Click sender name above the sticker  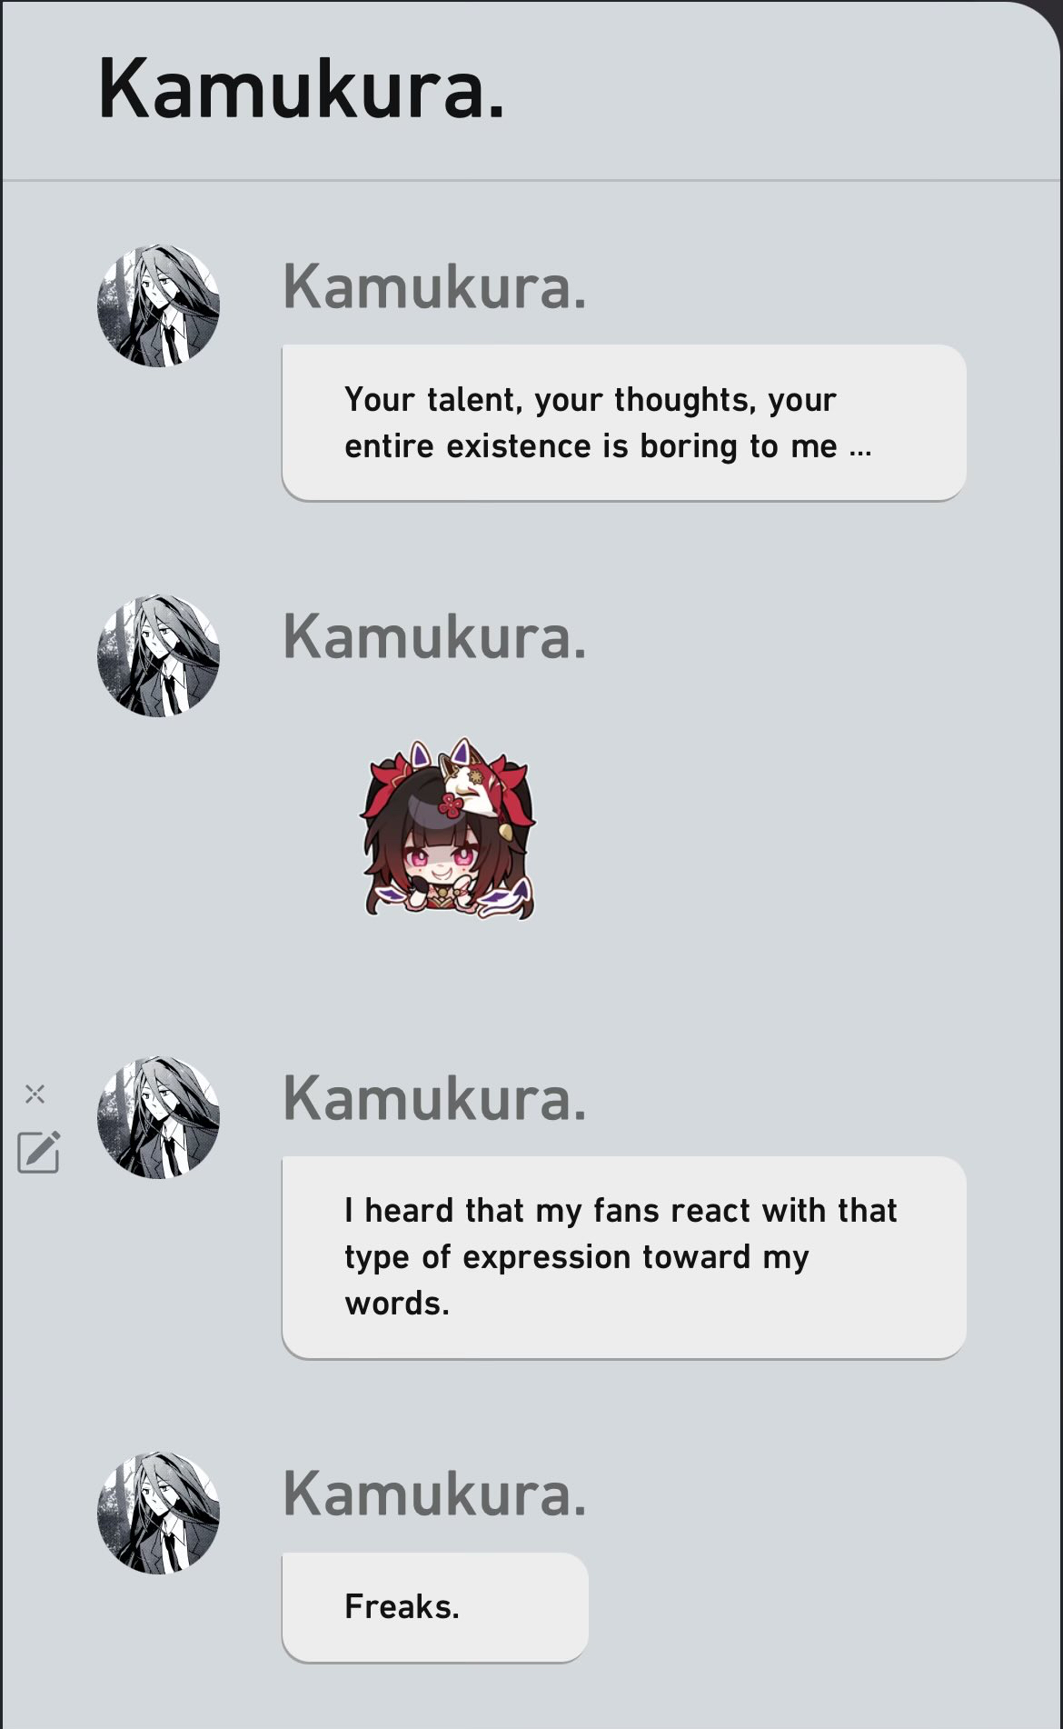435,636
